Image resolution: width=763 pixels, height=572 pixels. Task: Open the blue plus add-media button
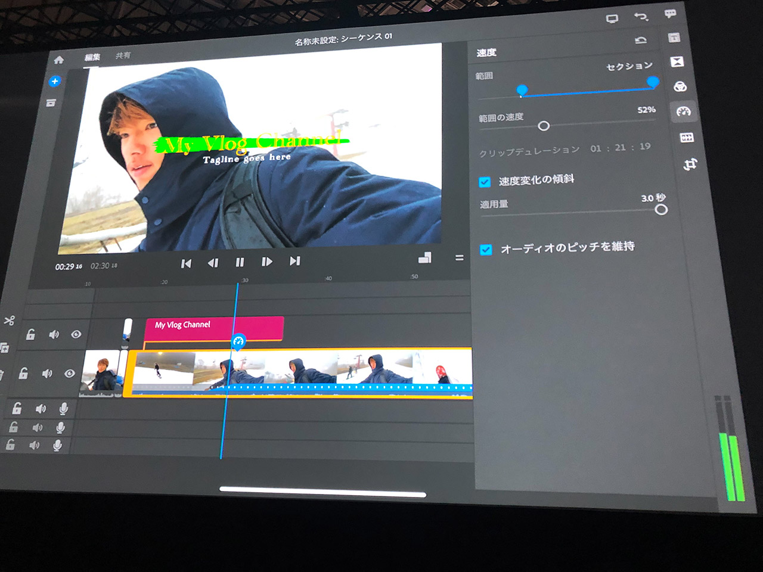tap(54, 81)
